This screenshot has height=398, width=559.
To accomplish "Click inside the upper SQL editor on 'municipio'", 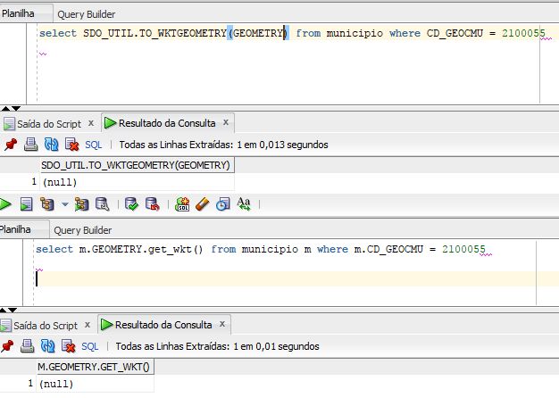I will (355, 33).
